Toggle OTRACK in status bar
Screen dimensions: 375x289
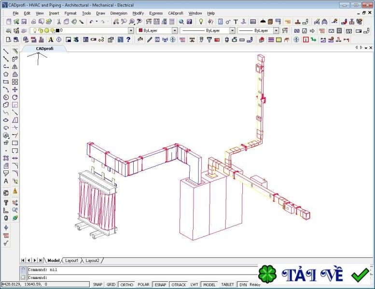pyautogui.click(x=179, y=285)
